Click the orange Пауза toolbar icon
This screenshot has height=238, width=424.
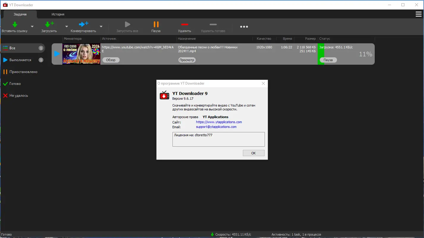click(156, 24)
